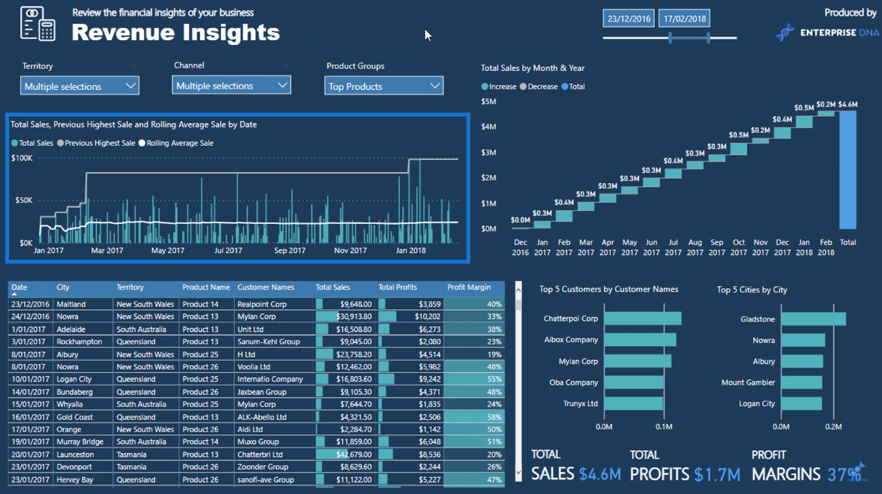Open the Product Groups Top Products dropdown
882x494 pixels.
point(384,86)
